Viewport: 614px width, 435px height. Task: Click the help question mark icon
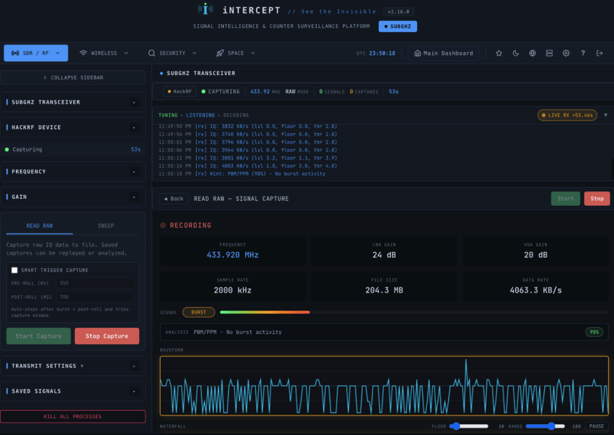pos(582,53)
